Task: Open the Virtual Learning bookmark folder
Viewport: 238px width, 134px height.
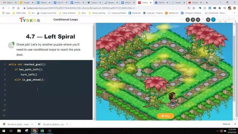Action: pos(97,13)
